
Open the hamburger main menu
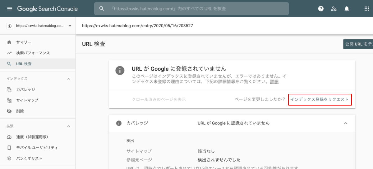[x=10, y=9]
